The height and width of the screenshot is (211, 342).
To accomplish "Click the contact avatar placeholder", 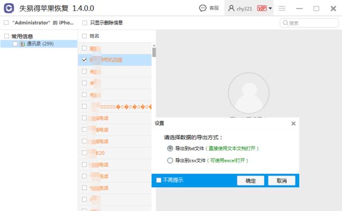I will pos(248,93).
